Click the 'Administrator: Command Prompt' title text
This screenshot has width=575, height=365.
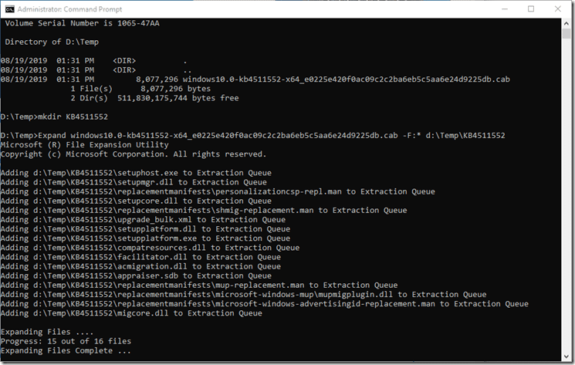coord(69,9)
